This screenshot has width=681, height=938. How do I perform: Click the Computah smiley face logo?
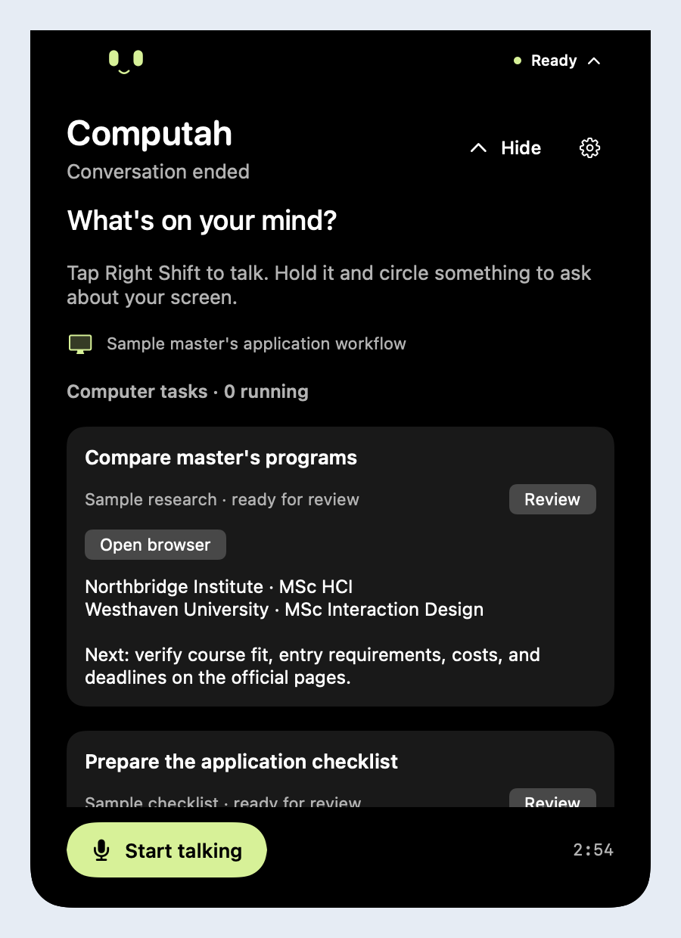(126, 62)
